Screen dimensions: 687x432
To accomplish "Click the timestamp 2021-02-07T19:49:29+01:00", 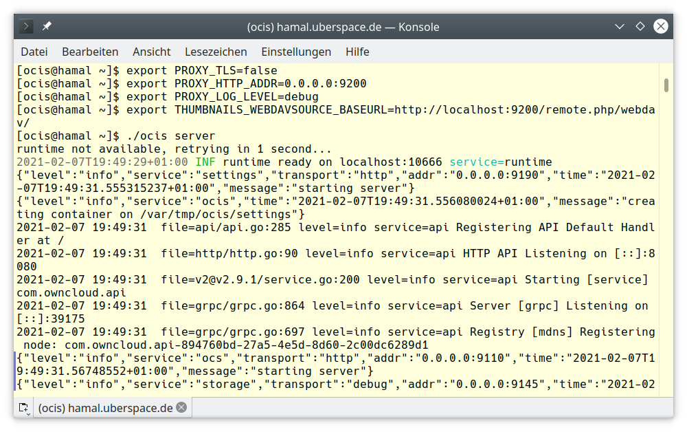I will [x=102, y=162].
